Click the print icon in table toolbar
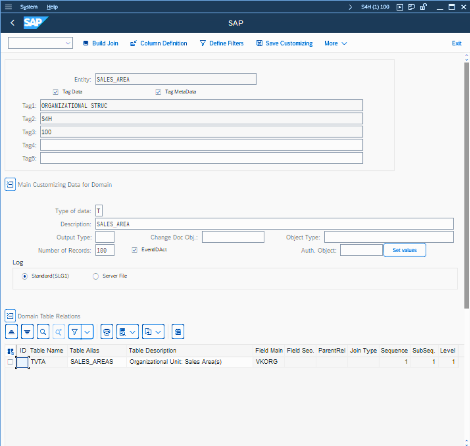The height and width of the screenshot is (446, 470). [107, 332]
